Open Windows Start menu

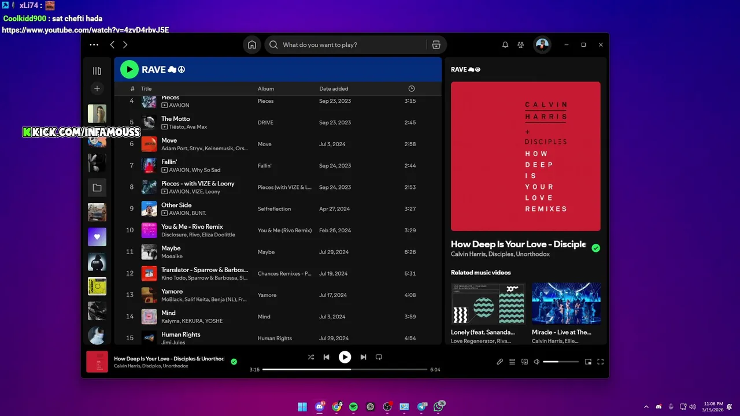click(x=302, y=407)
